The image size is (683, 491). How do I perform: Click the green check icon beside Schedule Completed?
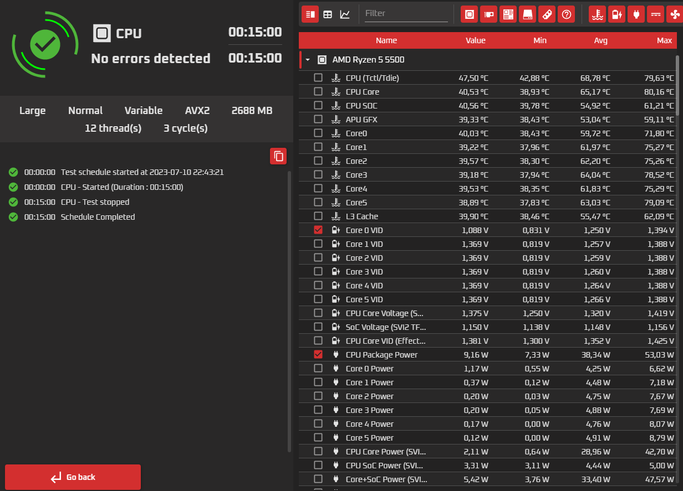coord(13,217)
